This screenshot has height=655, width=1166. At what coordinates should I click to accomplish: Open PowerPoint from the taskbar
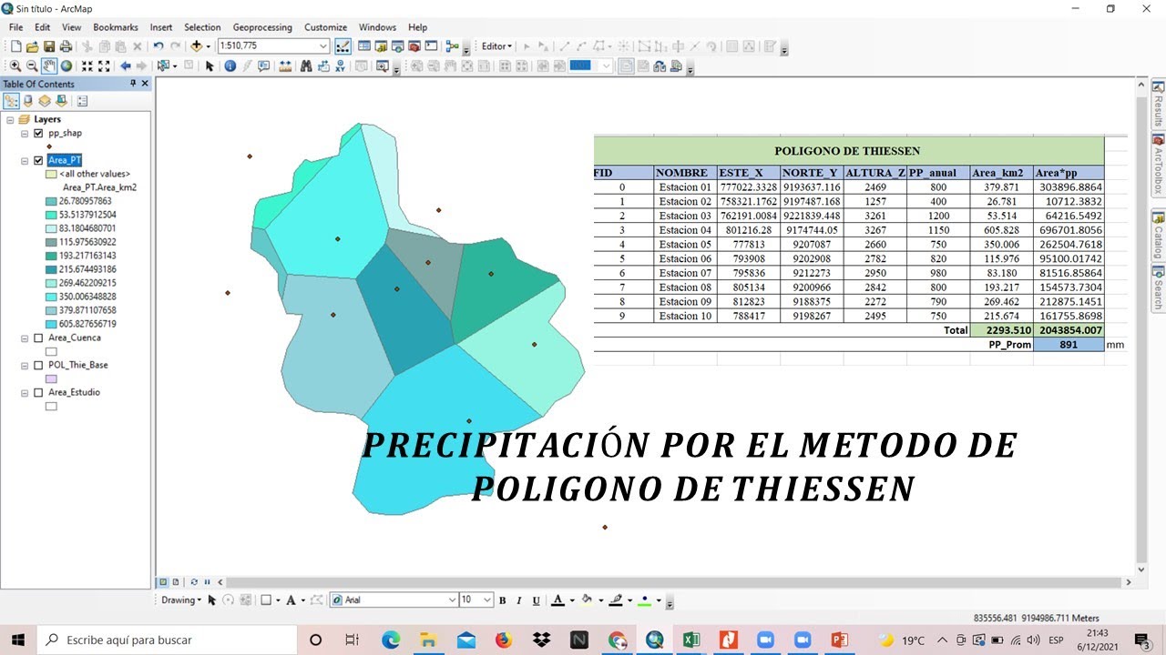coord(840,640)
